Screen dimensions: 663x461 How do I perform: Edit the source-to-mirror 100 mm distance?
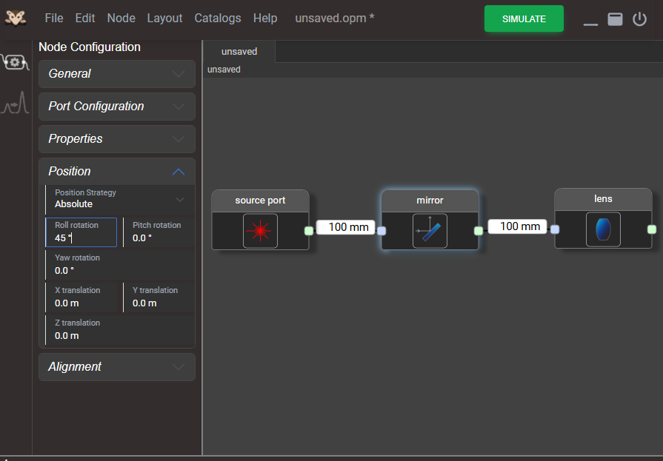[346, 227]
